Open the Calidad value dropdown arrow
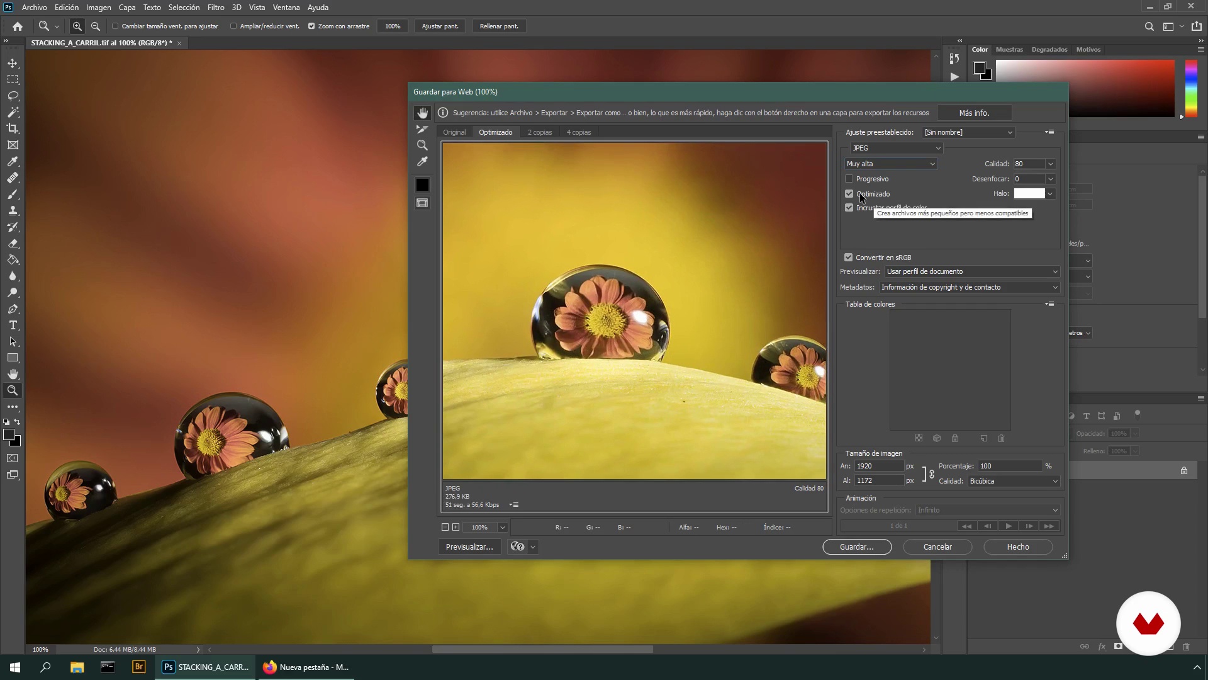 1050,164
